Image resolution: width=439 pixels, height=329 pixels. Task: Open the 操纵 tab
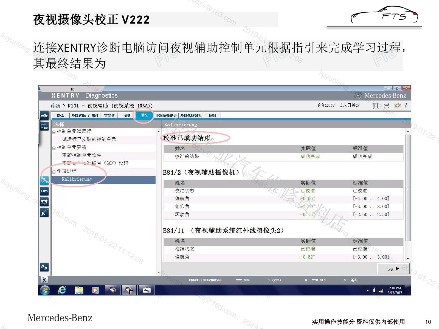[x=127, y=116]
